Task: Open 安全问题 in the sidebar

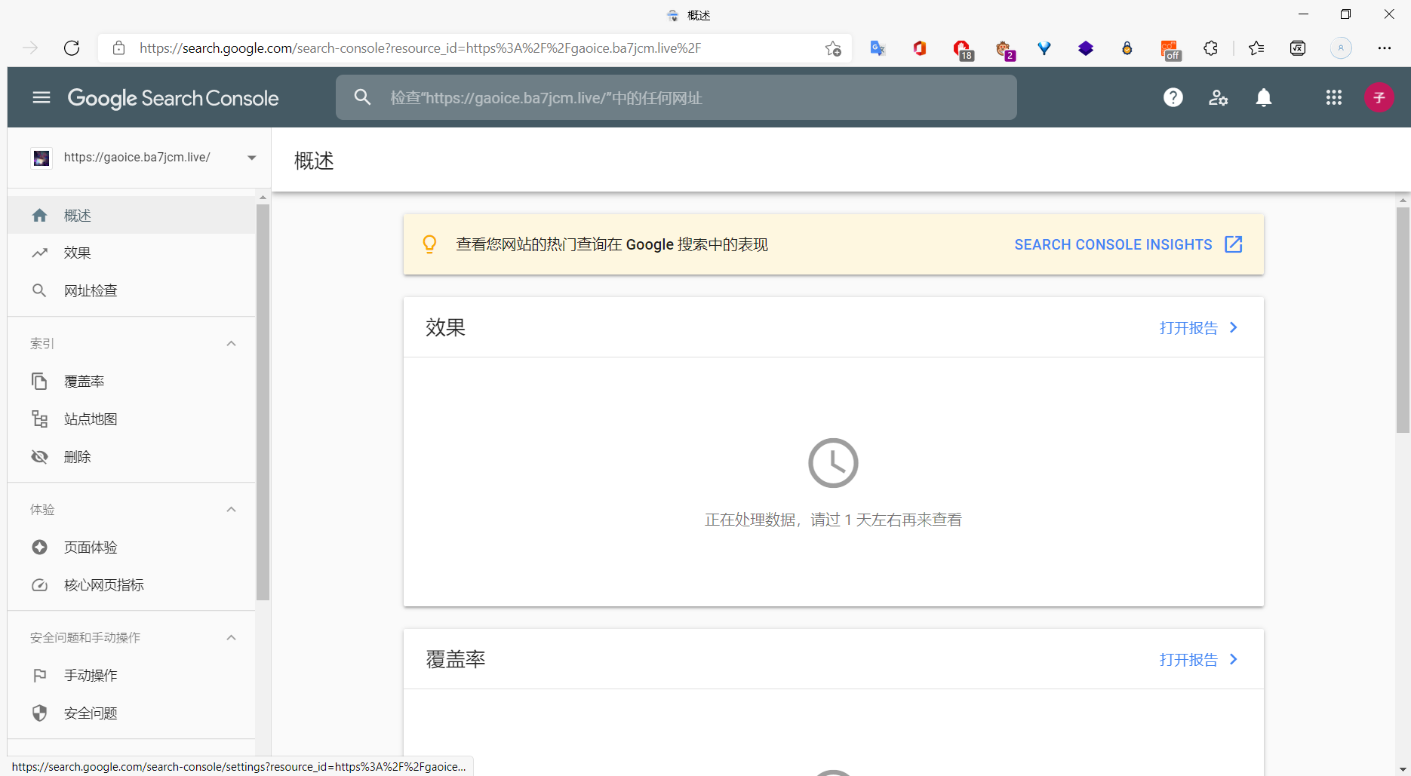Action: 131,713
